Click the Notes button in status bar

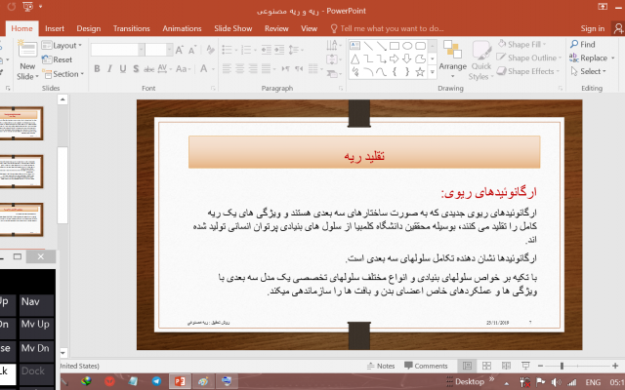381,366
